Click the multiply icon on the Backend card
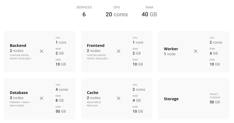Image resolution: width=234 pixels, height=123 pixels. (x=42, y=51)
